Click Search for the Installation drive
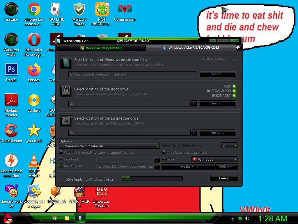Image resolution: width=298 pixels, height=224 pixels. click(218, 132)
